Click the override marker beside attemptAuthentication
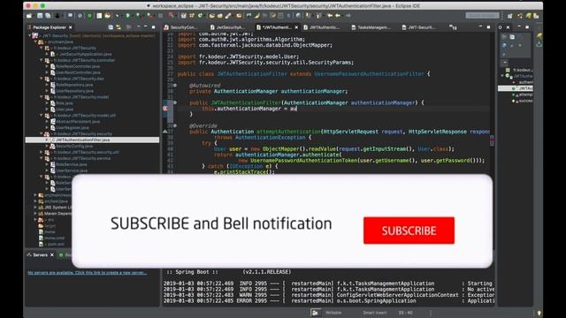The width and height of the screenshot is (566, 318). tap(165, 132)
